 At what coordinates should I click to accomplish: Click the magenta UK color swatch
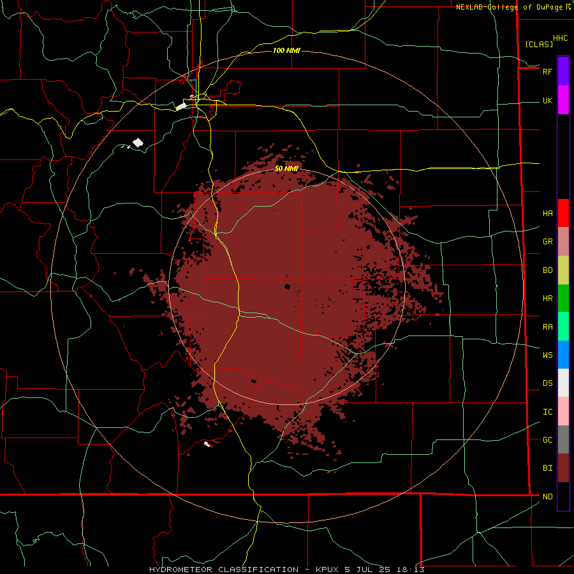point(563,100)
